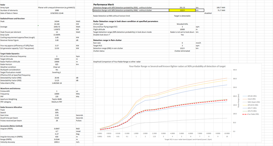Screen dimensions: 273x146
Task: Select the 350.0 label on the chart axis
Action: click(235, 70)
